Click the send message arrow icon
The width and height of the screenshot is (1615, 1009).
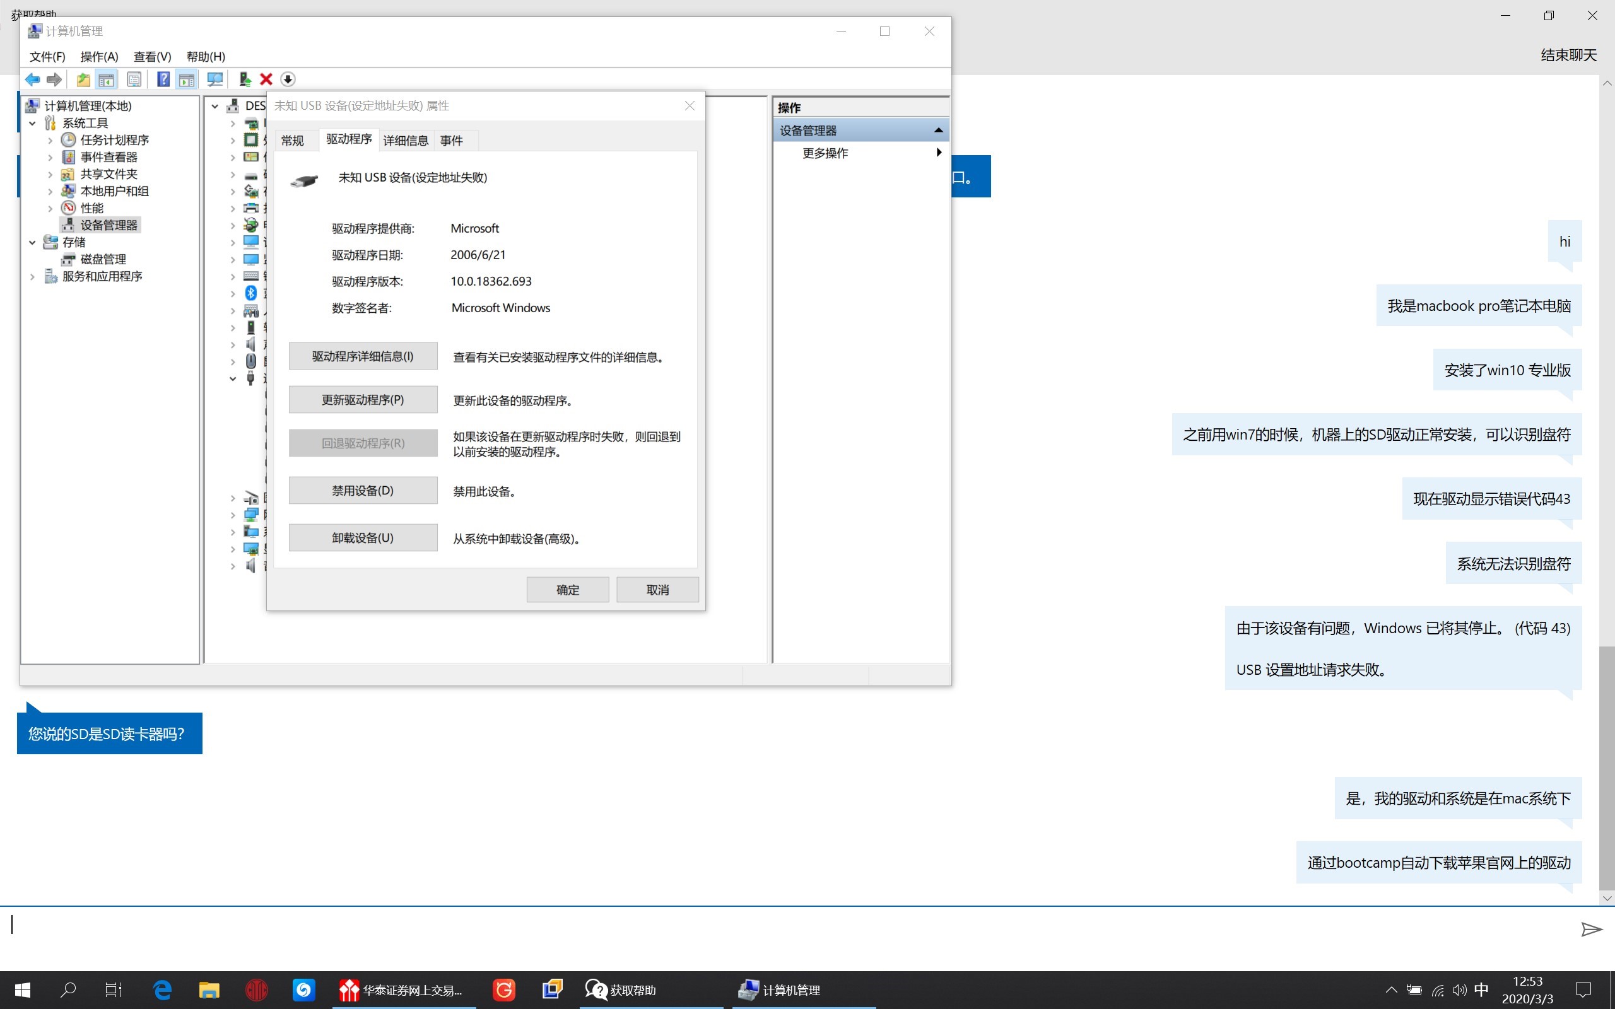1591,929
